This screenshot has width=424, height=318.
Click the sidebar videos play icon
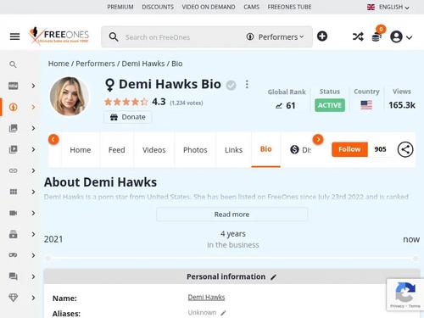coord(14,149)
